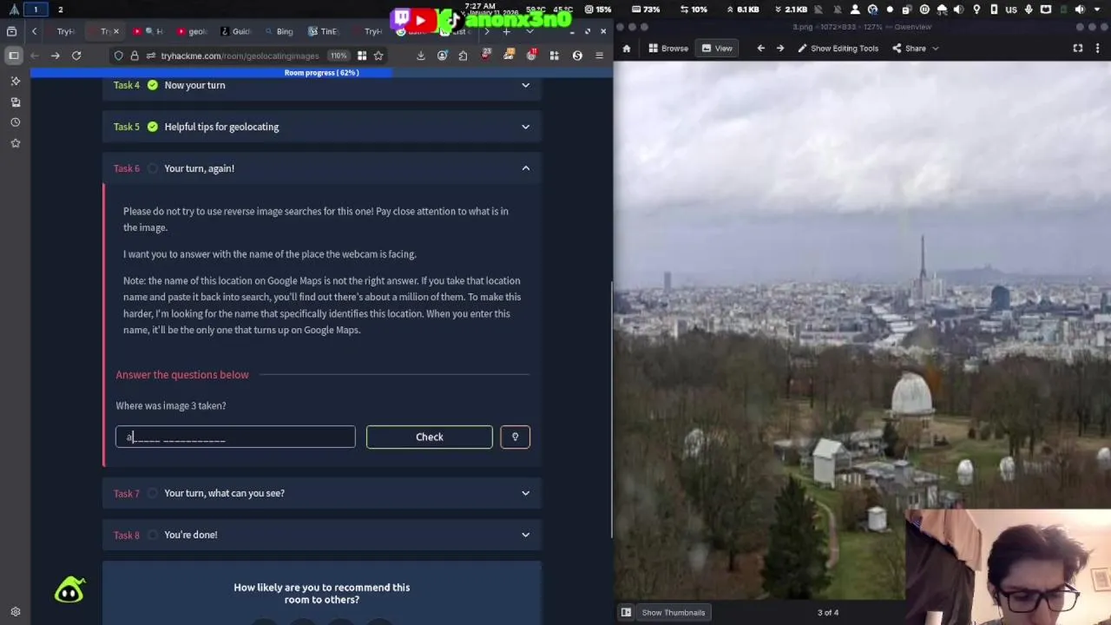This screenshot has width=1111, height=625.
Task: Open sidebar history clock icon
Action: pyautogui.click(x=15, y=122)
